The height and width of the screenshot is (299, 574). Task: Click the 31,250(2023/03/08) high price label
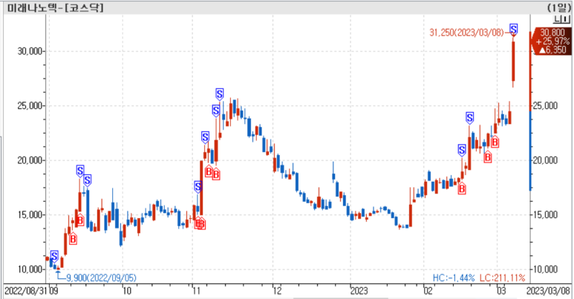[466, 33]
